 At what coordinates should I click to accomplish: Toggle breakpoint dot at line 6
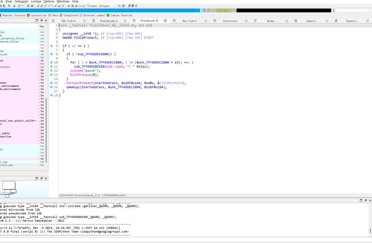(x=52, y=46)
